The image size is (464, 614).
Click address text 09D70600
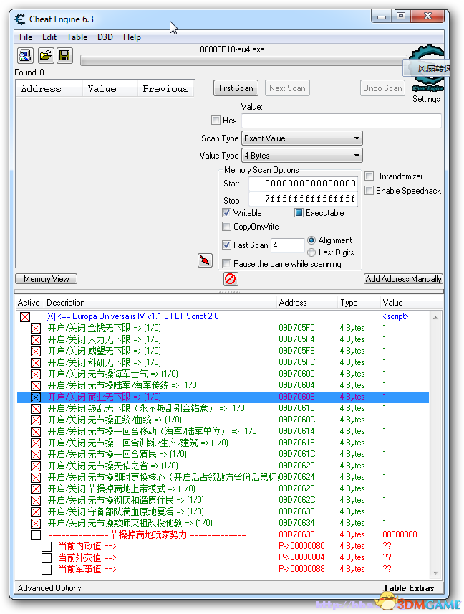tap(296, 374)
